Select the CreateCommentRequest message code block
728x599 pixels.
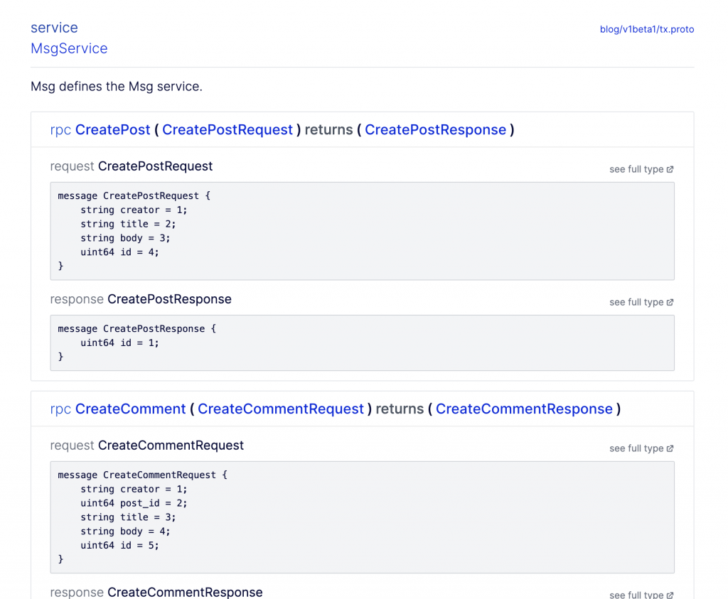pyautogui.click(x=362, y=517)
